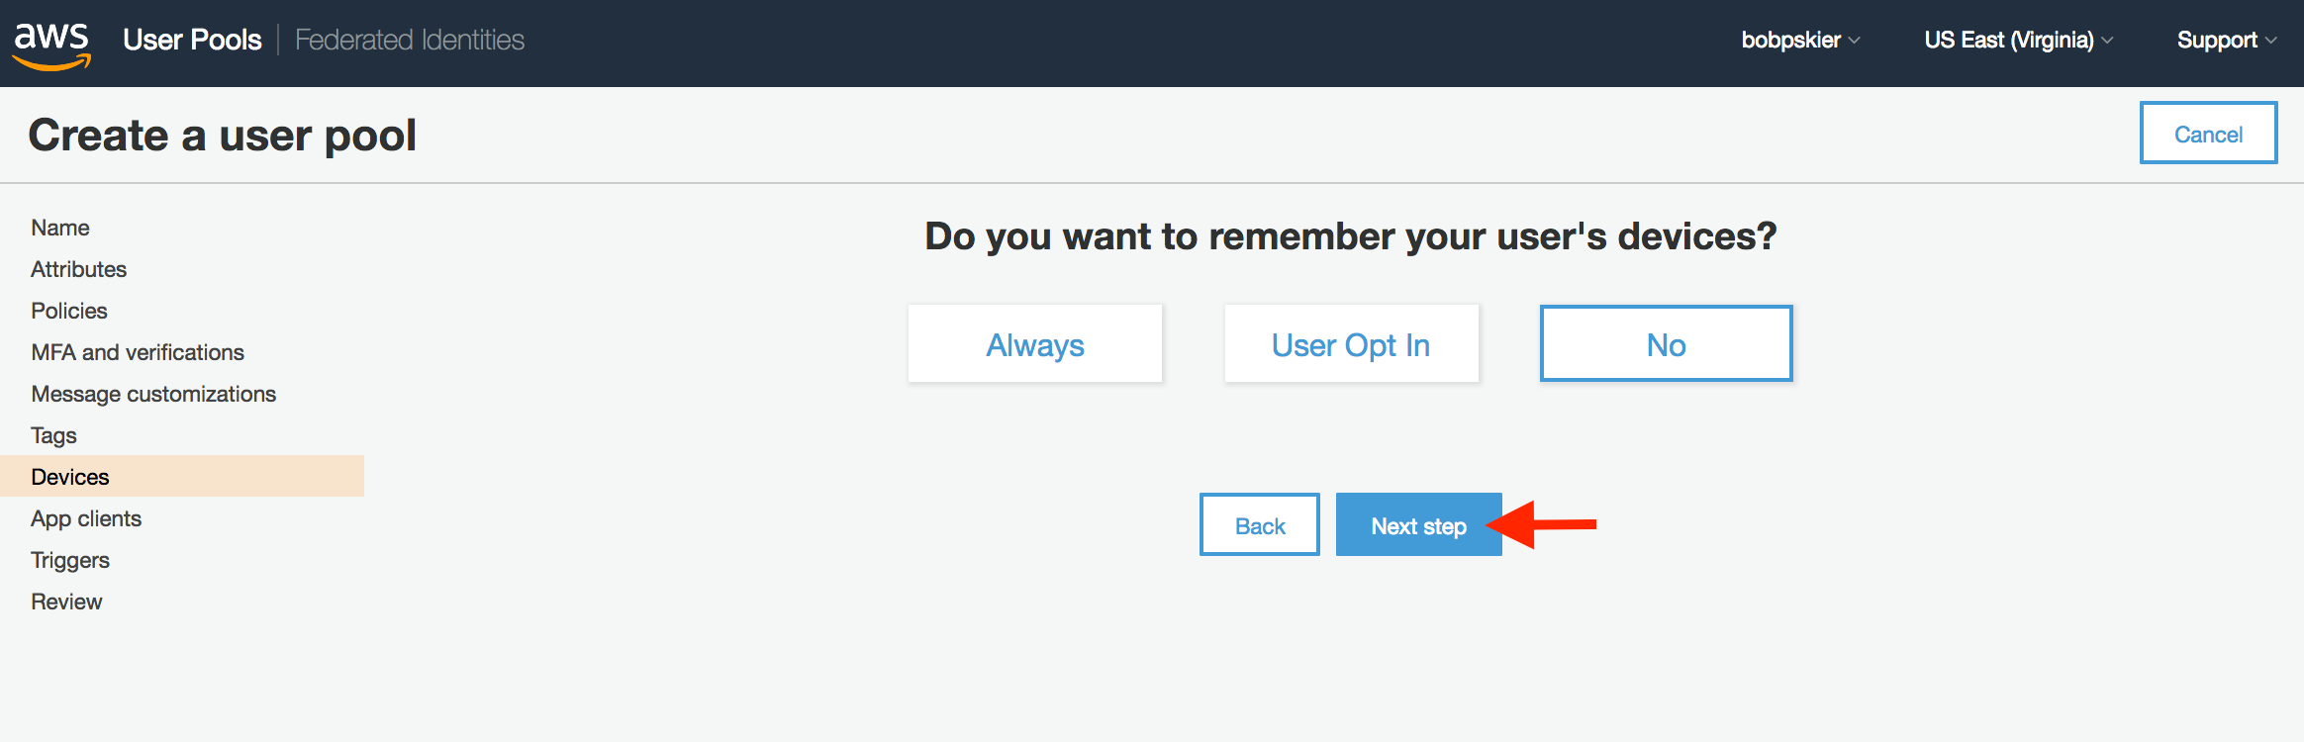This screenshot has width=2304, height=742.
Task: Select No for remembering devices
Action: [x=1667, y=344]
